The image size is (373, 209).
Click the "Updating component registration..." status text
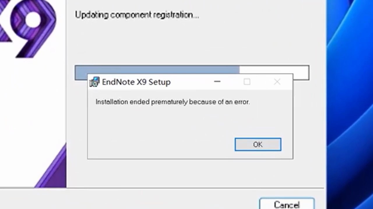pyautogui.click(x=137, y=15)
